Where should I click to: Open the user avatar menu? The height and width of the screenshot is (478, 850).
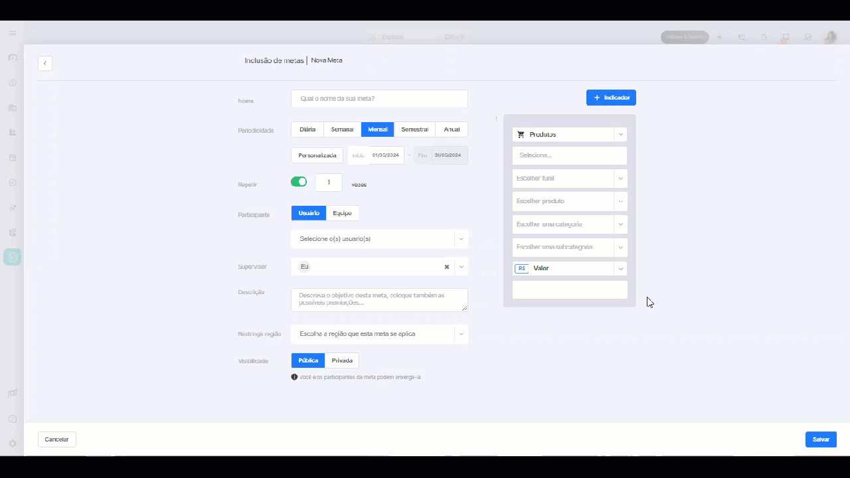830,37
